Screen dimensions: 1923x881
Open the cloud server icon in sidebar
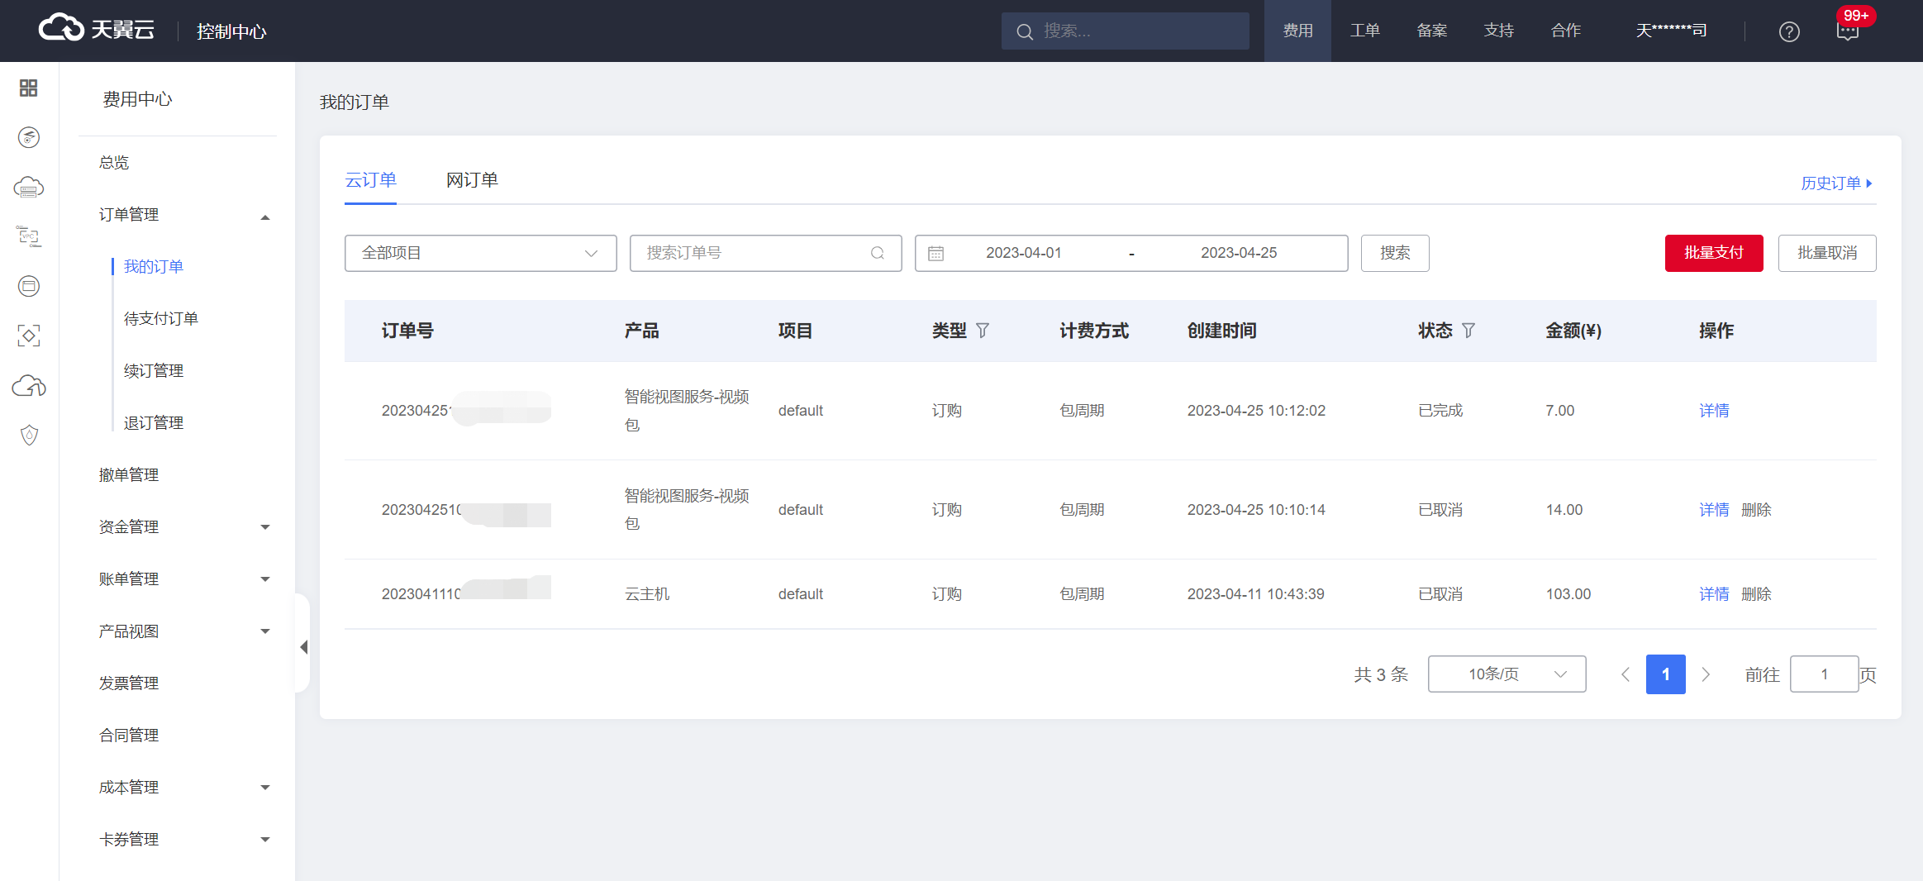click(x=29, y=188)
